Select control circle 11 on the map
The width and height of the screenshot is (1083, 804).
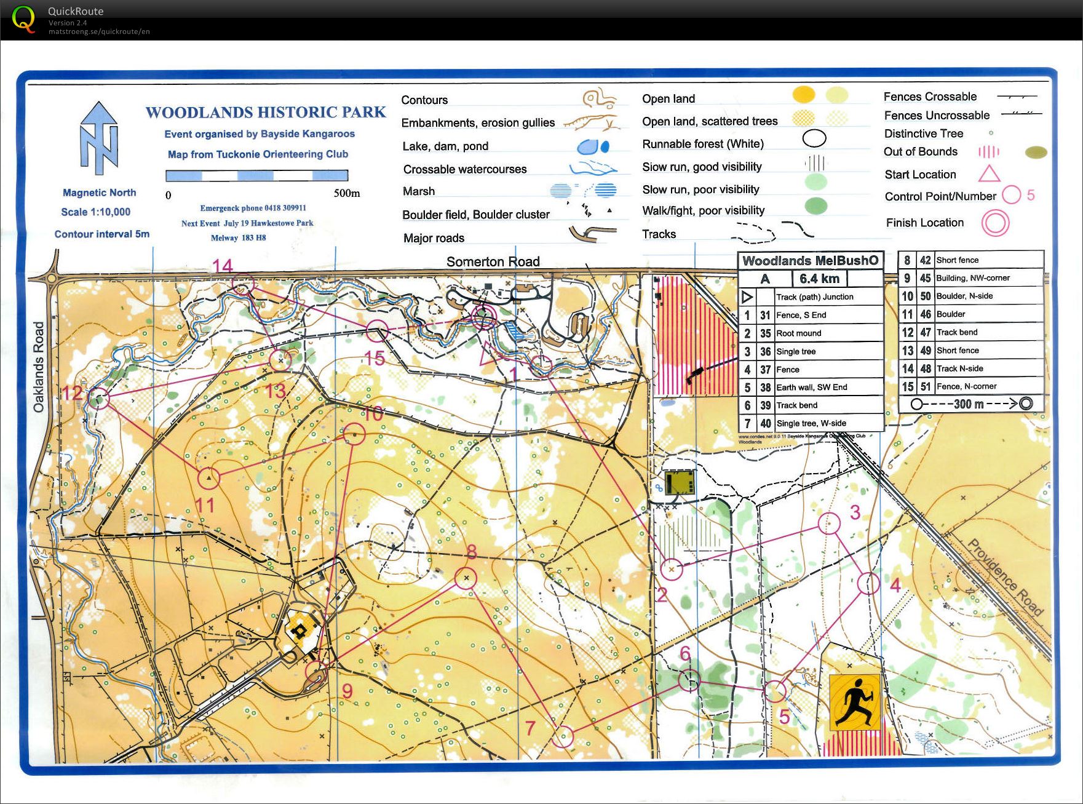tap(209, 477)
